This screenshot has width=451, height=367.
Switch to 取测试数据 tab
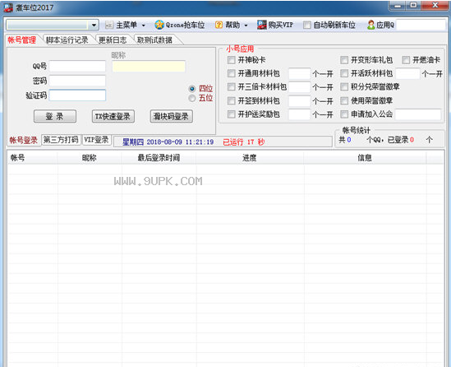154,39
